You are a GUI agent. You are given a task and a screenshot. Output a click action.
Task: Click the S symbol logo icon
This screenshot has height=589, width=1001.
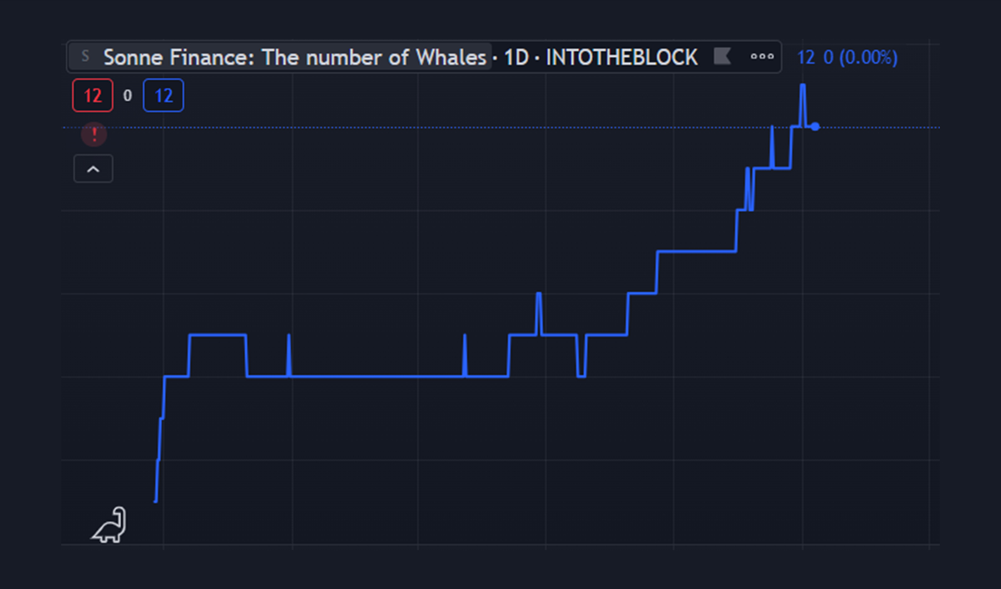click(85, 57)
